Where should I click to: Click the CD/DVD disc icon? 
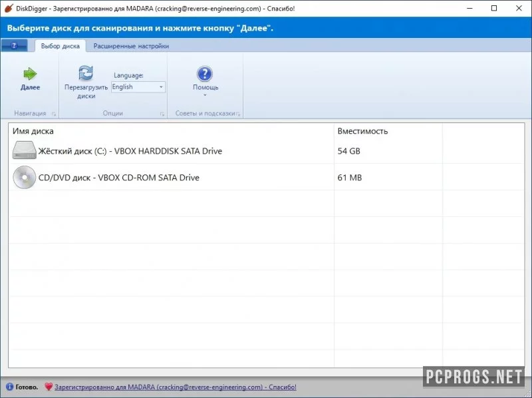24,177
